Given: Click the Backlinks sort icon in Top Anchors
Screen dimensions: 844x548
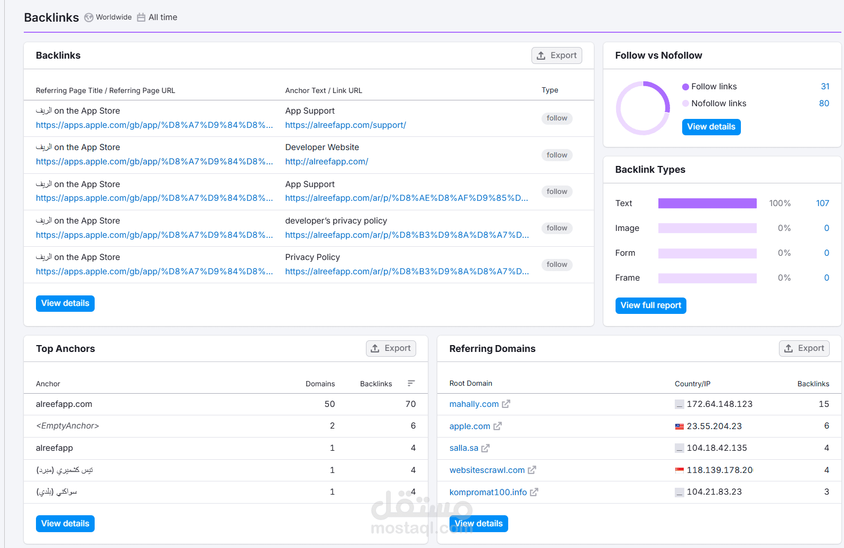Looking at the screenshot, I should click(411, 383).
